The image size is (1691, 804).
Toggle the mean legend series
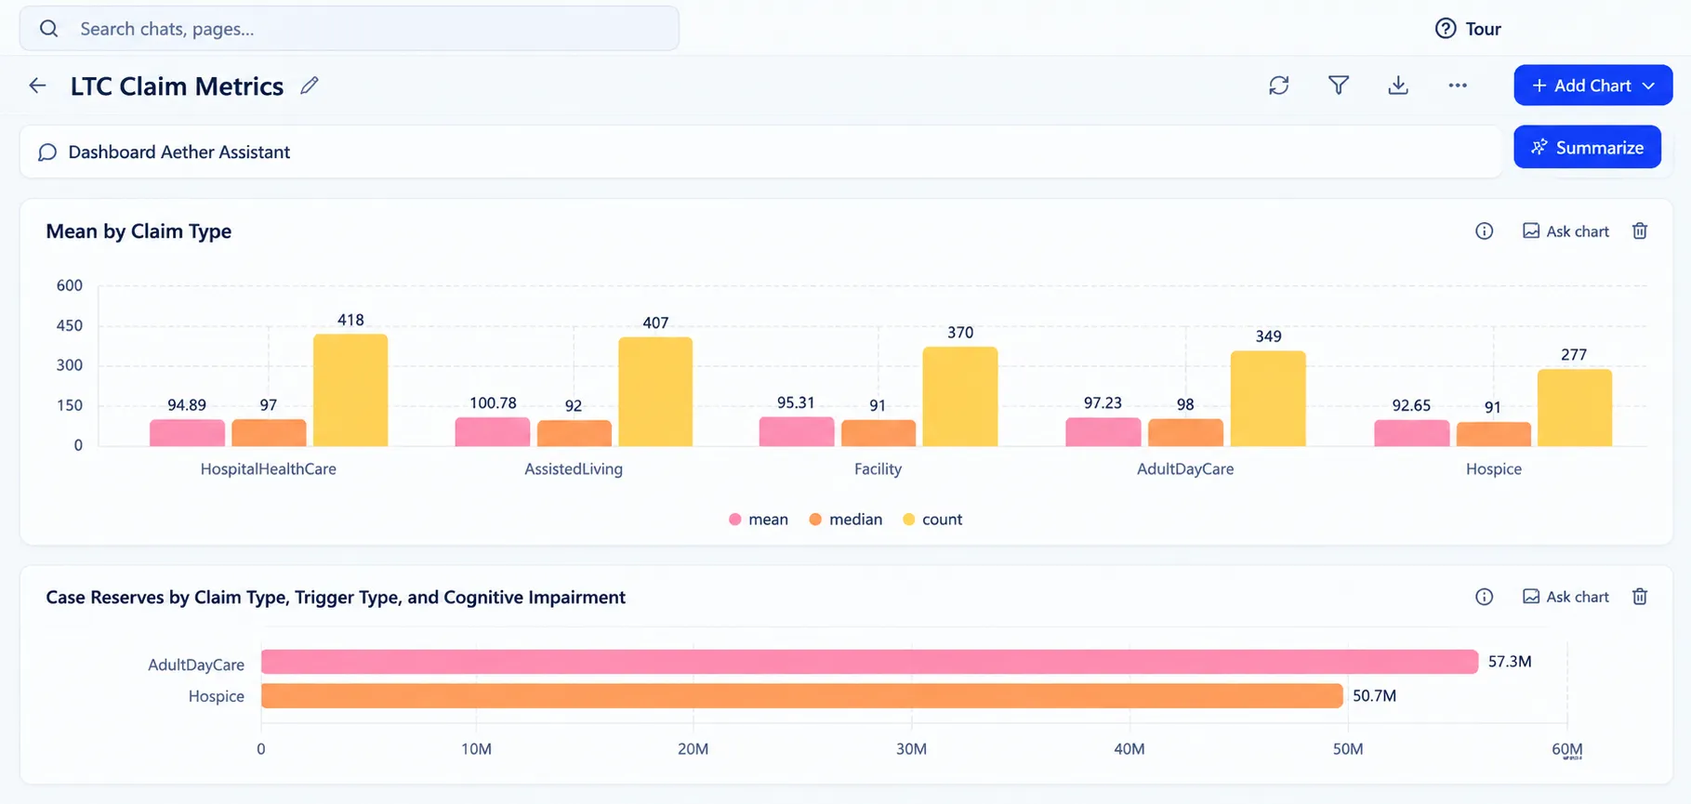759,520
